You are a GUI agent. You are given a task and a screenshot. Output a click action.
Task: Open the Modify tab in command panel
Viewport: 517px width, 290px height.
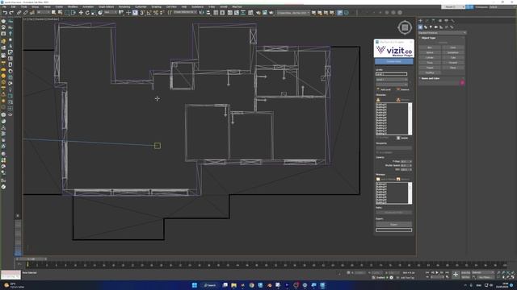[x=427, y=21]
